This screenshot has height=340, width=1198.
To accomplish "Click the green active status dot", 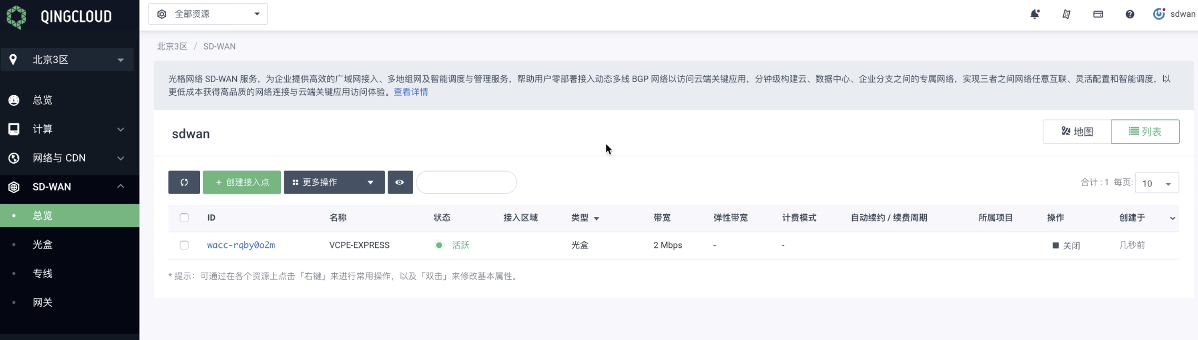I will pyautogui.click(x=439, y=245).
